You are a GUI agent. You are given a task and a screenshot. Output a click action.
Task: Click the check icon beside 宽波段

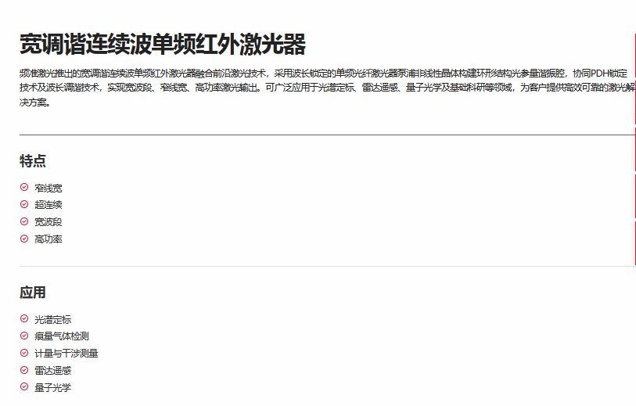[24, 221]
